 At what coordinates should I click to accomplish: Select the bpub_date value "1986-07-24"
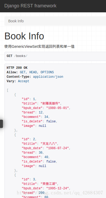58,148
